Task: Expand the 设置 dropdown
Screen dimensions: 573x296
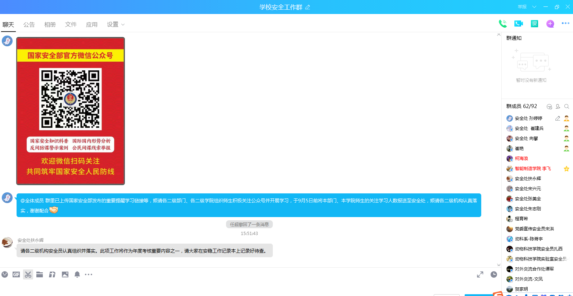Action: [x=116, y=24]
